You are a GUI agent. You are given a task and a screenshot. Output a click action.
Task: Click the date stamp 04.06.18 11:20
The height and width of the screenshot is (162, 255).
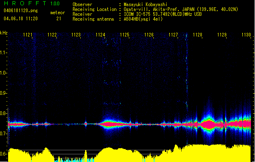(21, 19)
